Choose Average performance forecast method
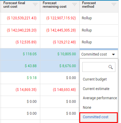This screenshot has width=121, height=123. [x=100, y=98]
